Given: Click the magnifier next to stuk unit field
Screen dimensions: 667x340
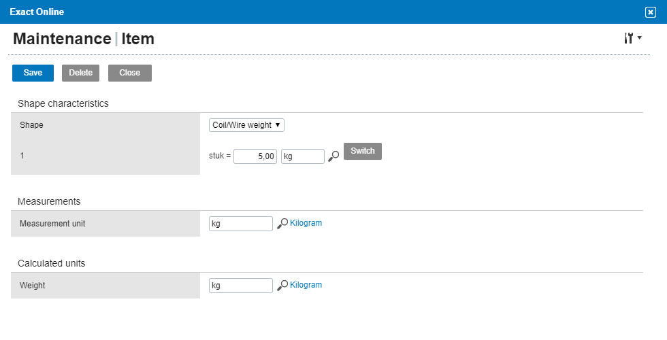Looking at the screenshot, I should 333,156.
